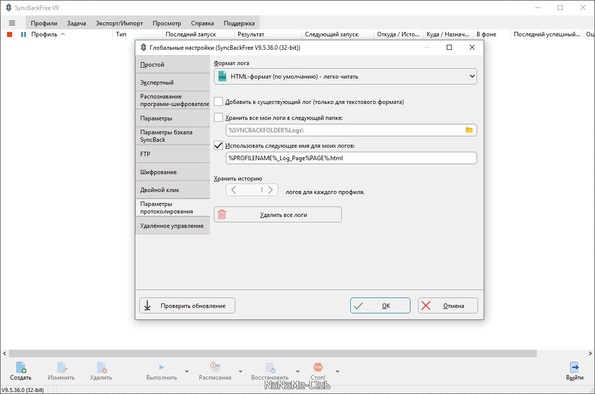Click the Тип column header
The image size is (595, 394).
pos(121,34)
